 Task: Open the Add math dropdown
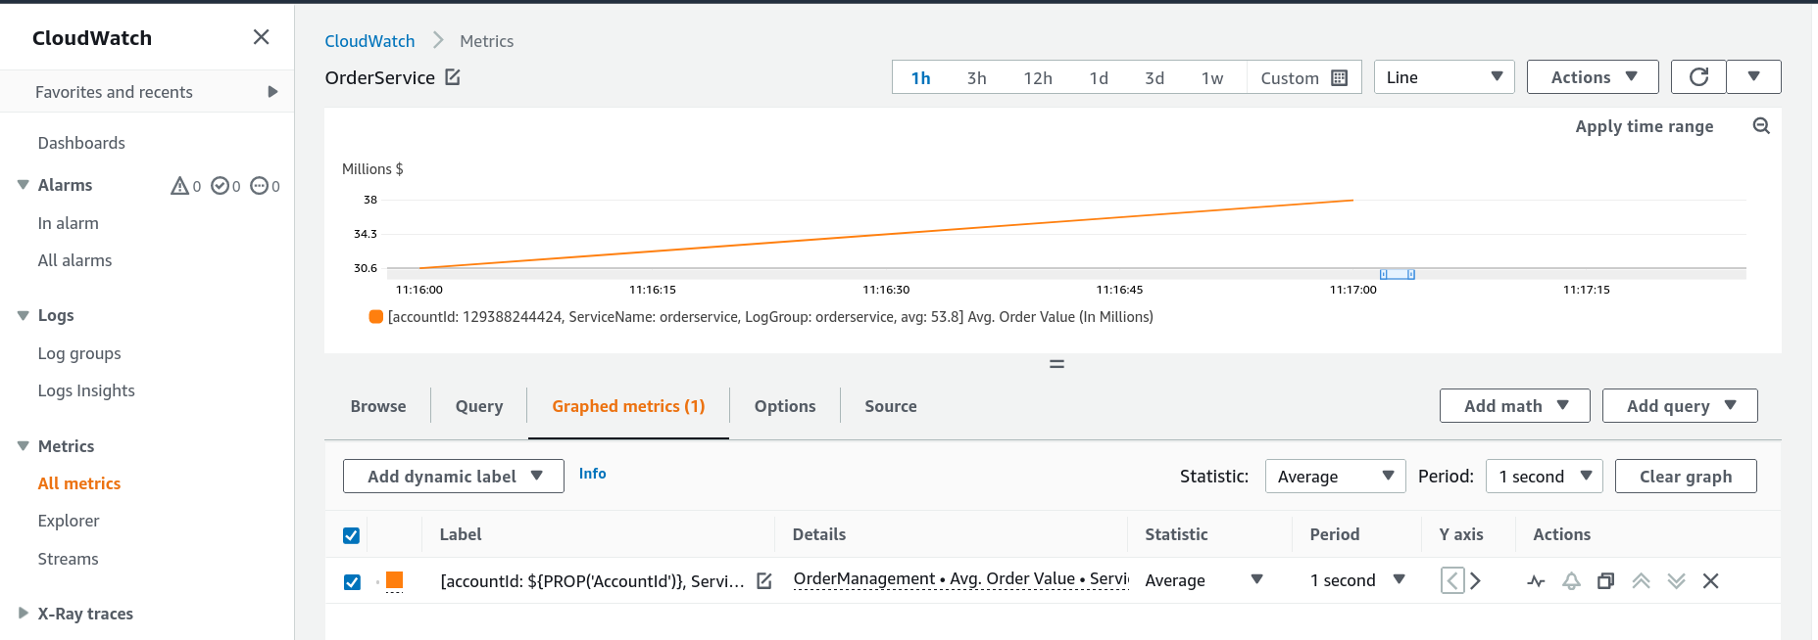(x=1514, y=406)
